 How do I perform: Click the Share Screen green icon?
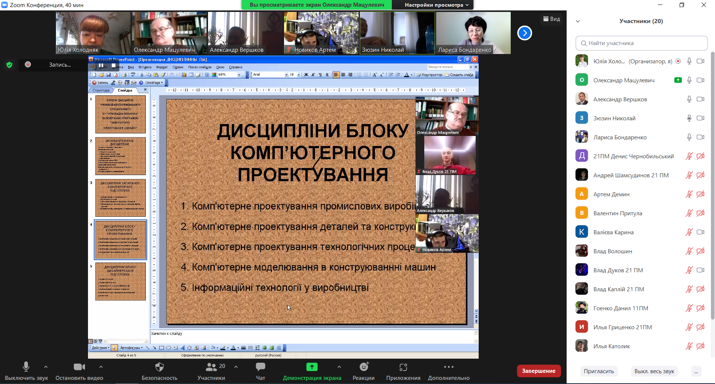(312, 367)
